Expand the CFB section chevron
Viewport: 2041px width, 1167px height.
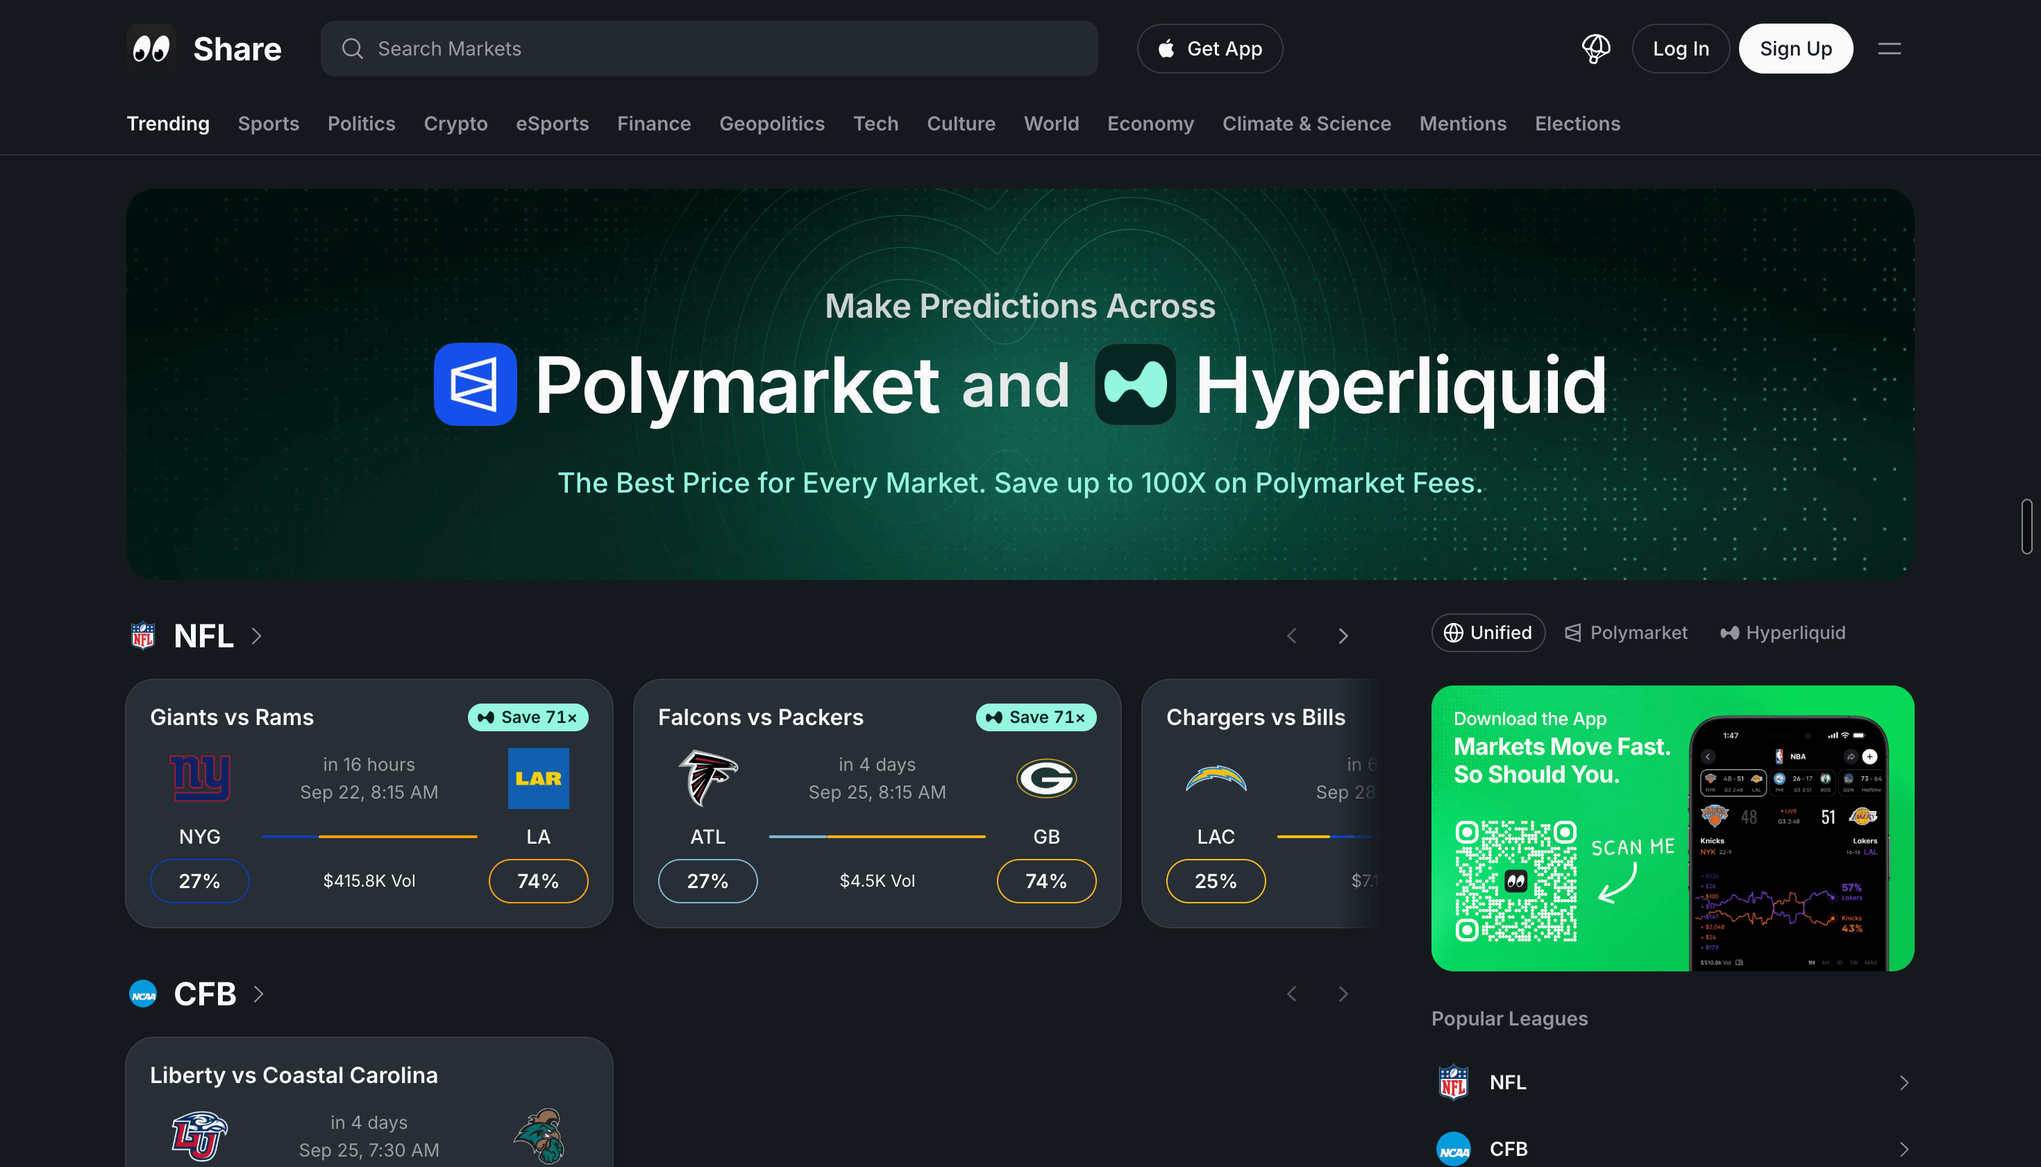[258, 994]
